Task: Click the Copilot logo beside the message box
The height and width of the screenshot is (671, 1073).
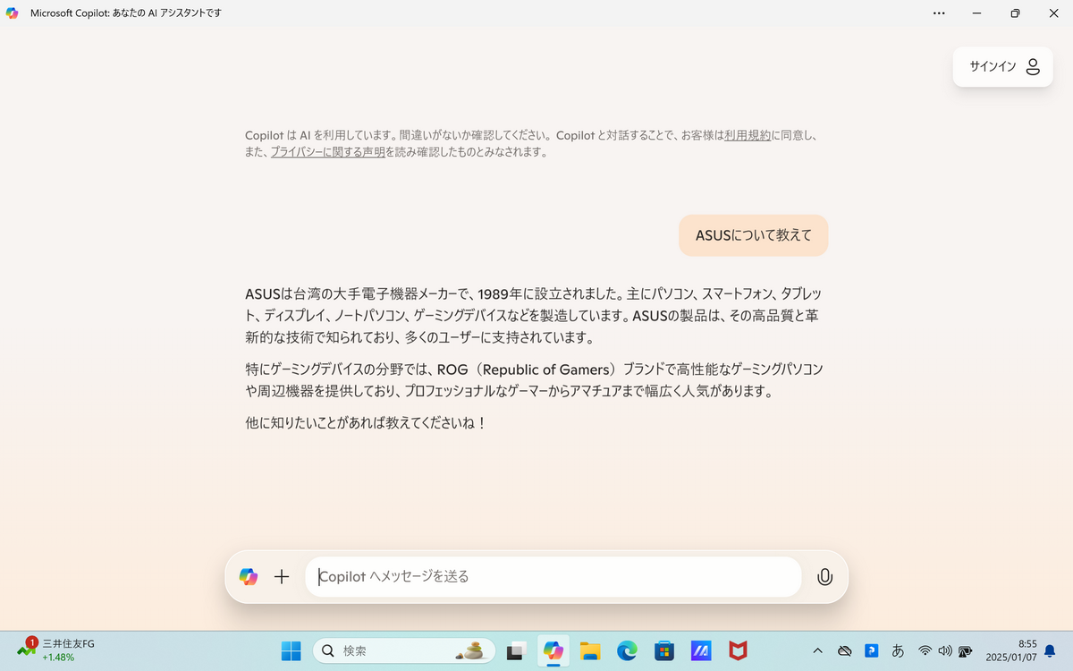Action: point(249,577)
